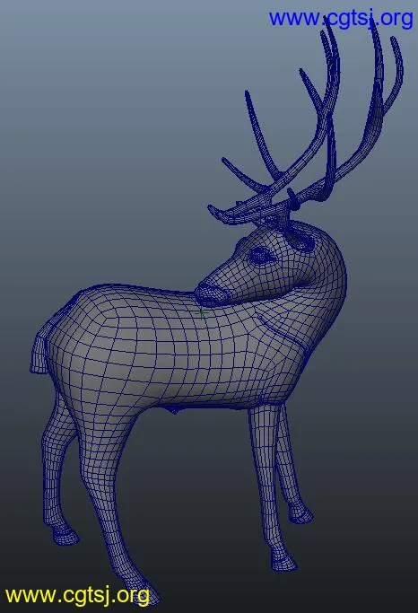Select the deer's ear opening near antlers

pyautogui.click(x=301, y=239)
